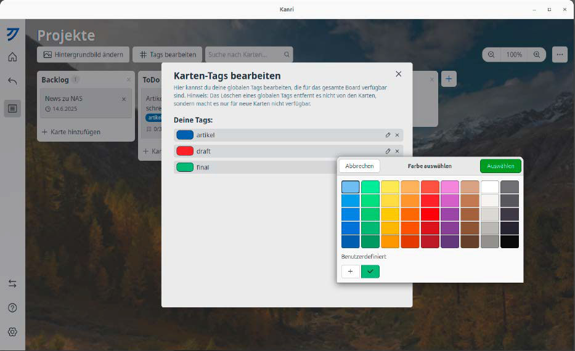
Task: Open the three-dots more options menu
Action: 560,55
